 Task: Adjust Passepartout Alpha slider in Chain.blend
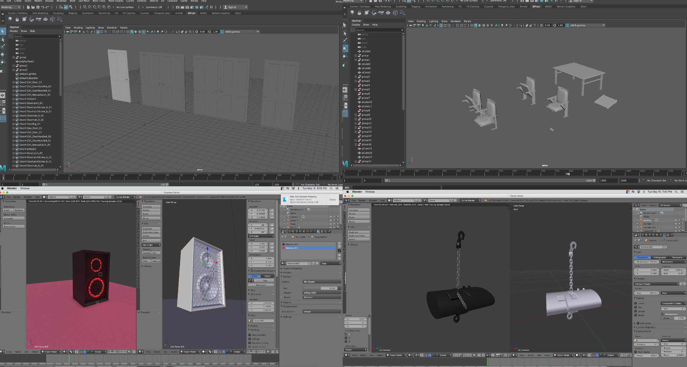point(673,318)
